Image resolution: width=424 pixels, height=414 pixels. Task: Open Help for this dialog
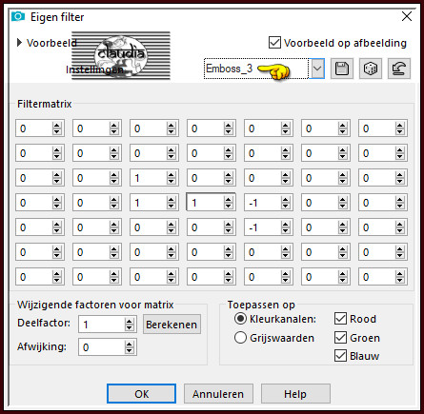click(x=295, y=394)
